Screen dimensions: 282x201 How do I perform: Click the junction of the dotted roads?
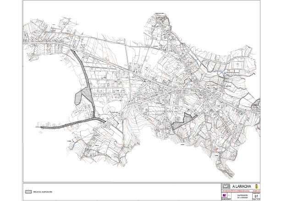(x=95, y=119)
